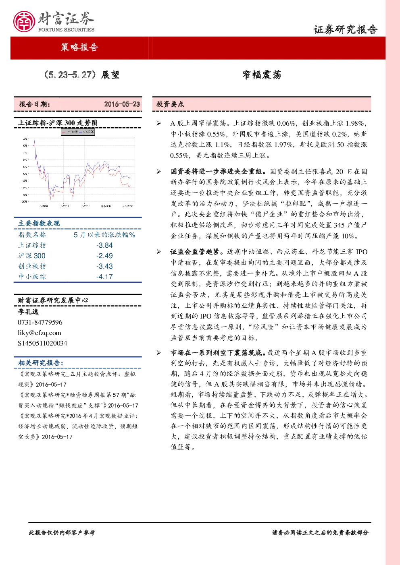Click the email liky@cfzq.com
Viewport: 400px width, 565px height.
click(40, 333)
